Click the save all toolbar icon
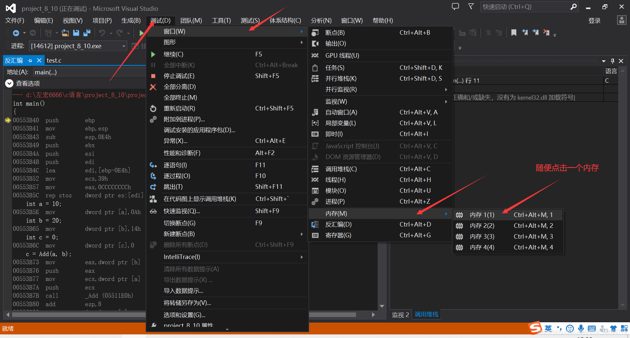The width and height of the screenshot is (630, 338). [x=87, y=33]
